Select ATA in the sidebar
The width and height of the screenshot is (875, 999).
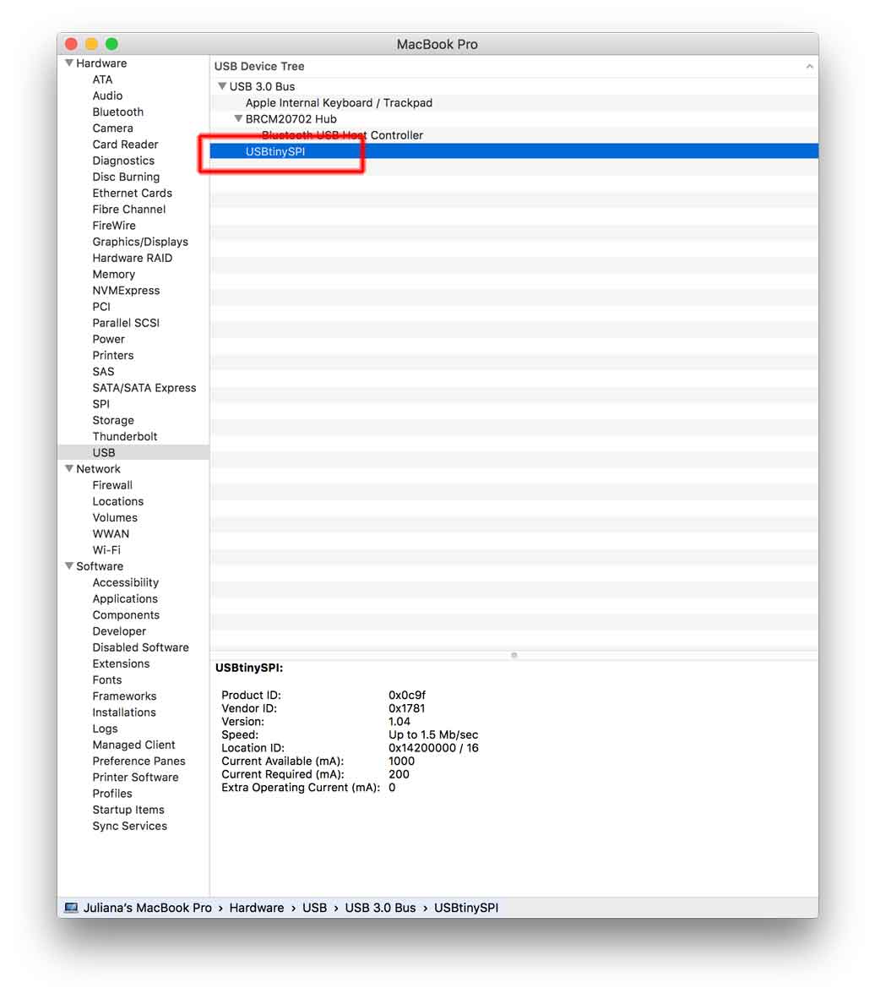click(102, 79)
